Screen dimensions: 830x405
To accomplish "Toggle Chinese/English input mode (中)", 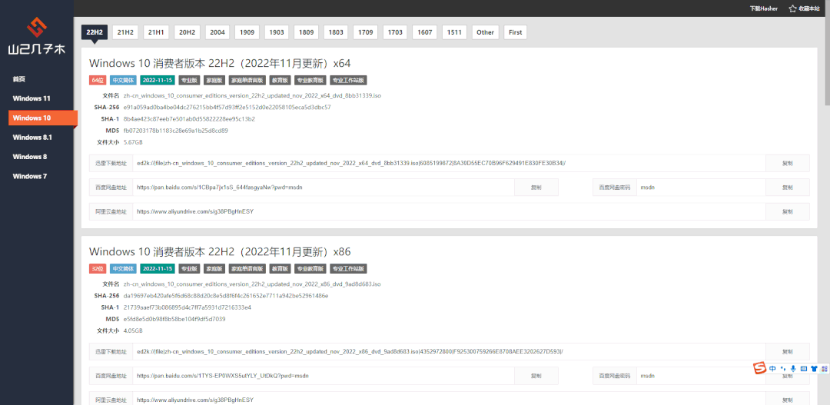I will tap(773, 369).
